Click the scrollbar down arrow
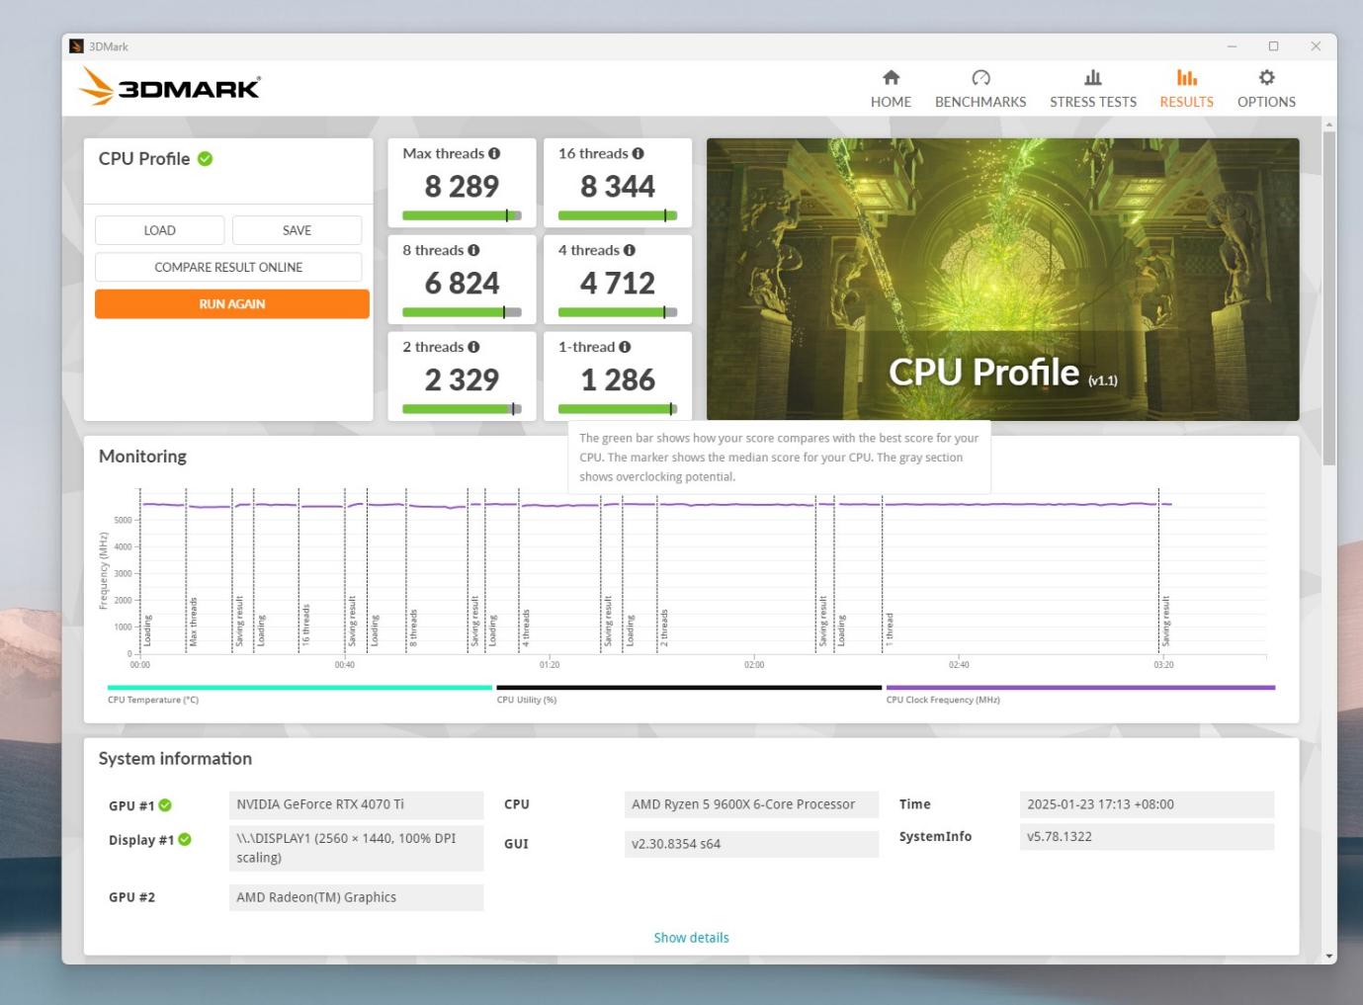The width and height of the screenshot is (1363, 1005). (x=1328, y=956)
